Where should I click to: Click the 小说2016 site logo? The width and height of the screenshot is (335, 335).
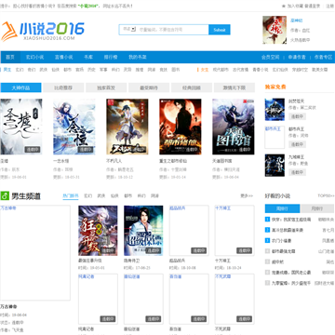[43, 31]
